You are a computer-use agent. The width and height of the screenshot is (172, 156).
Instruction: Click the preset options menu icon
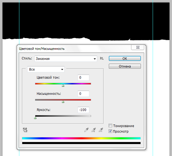click(x=102, y=58)
